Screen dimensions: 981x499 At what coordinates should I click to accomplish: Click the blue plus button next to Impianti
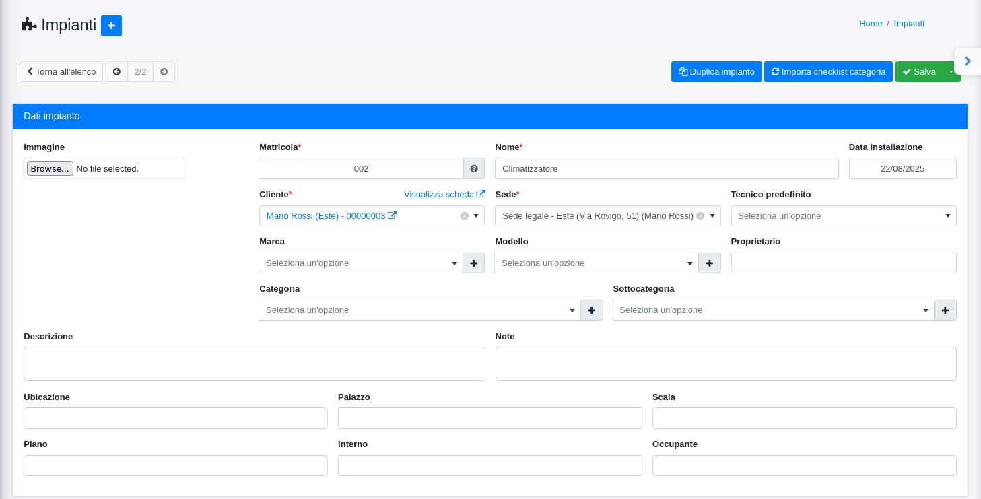point(111,26)
